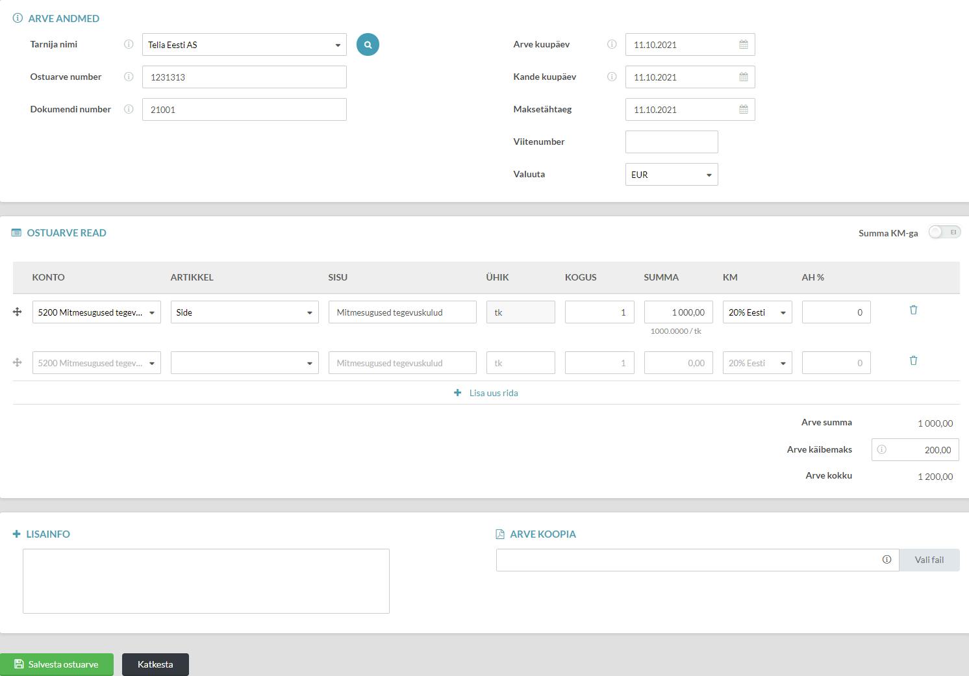Viewport: 969px width, 676px height.
Task: Click the Arve kokku total 1 200,00
Action: tap(935, 477)
